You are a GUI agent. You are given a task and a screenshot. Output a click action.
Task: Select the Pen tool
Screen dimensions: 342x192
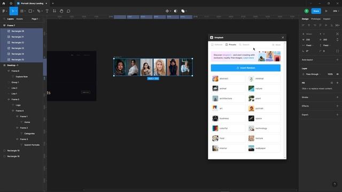coord(39,11)
